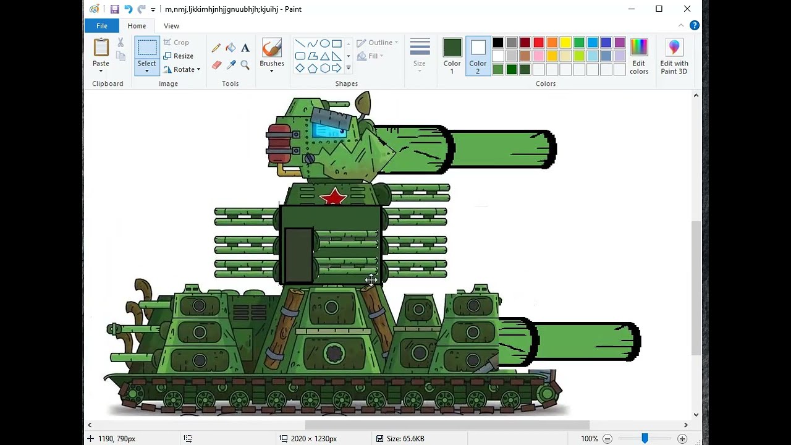Open the shape Fill dropdown
This screenshot has width=791, height=445.
[370, 56]
